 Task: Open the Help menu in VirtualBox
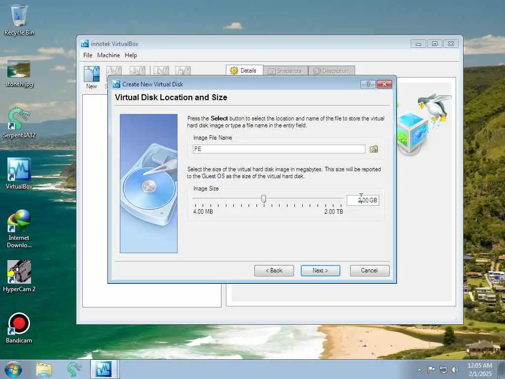pos(131,55)
